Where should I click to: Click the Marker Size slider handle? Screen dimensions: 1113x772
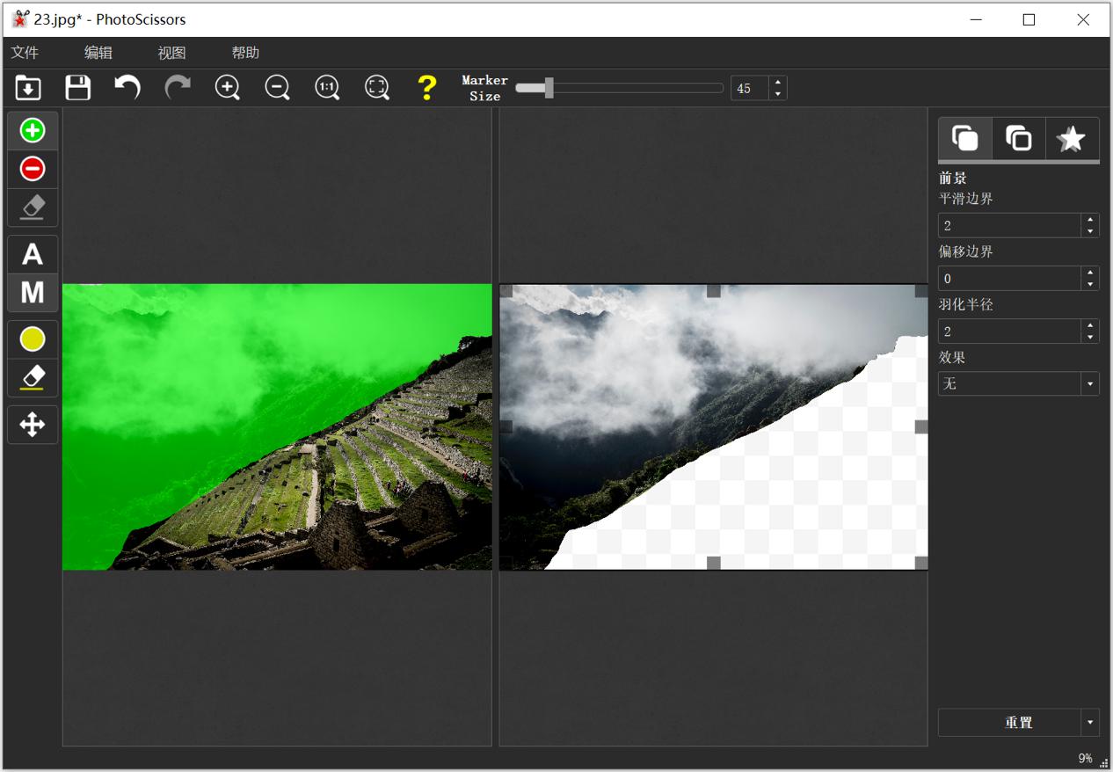549,88
